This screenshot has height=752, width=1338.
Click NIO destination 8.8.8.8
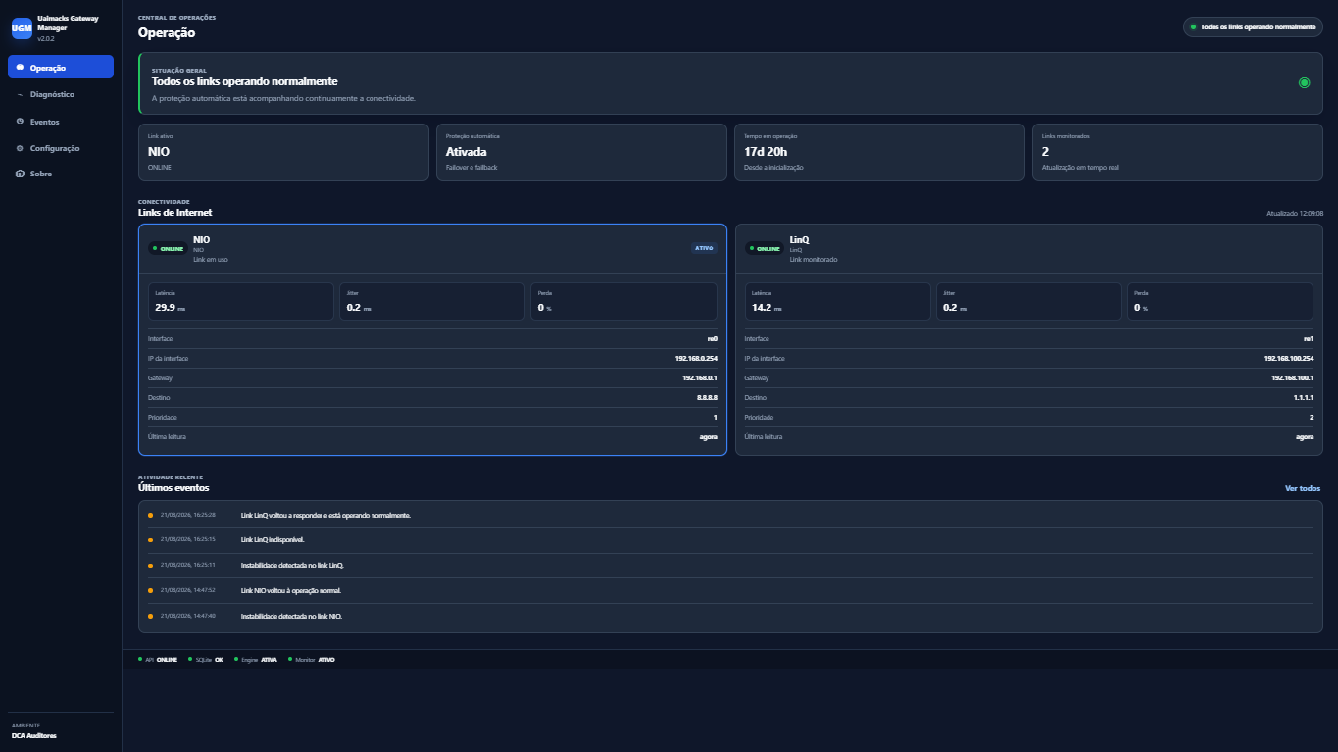click(707, 398)
